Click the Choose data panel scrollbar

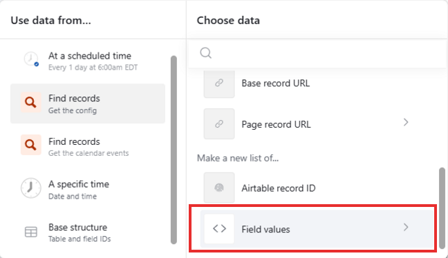[442, 208]
